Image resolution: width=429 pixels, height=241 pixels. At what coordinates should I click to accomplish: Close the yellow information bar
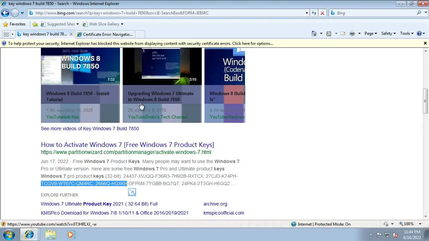coord(425,43)
